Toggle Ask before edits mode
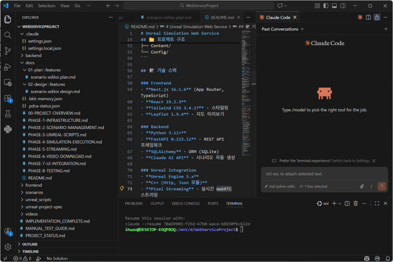Viewport: 393px width, 262px height. (x=280, y=186)
